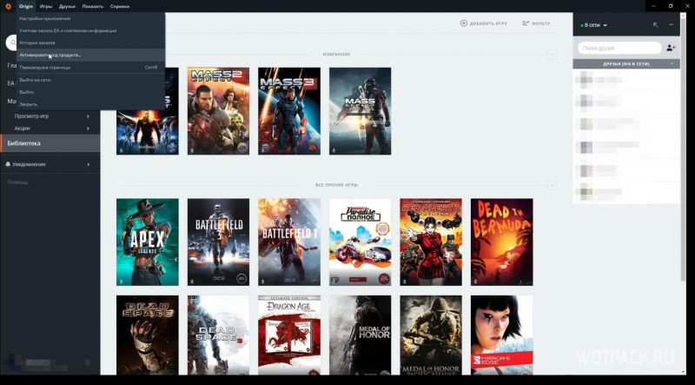
Task: Click Выйти in the Origin menu
Action: pyautogui.click(x=91, y=92)
